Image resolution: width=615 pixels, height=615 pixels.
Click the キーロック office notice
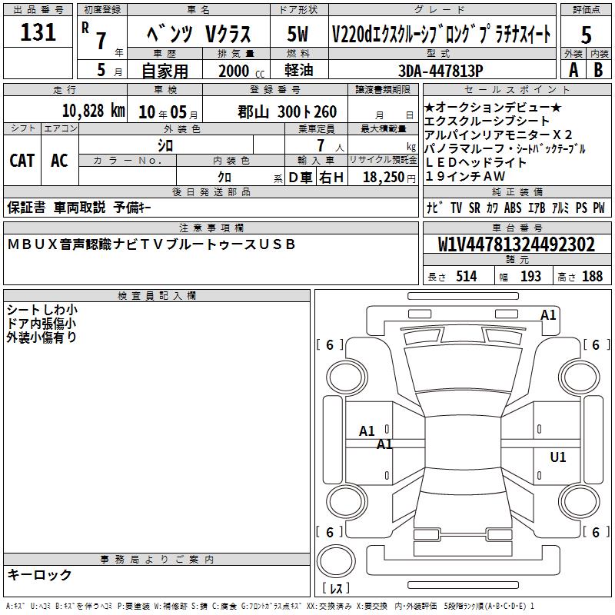[x=39, y=574]
